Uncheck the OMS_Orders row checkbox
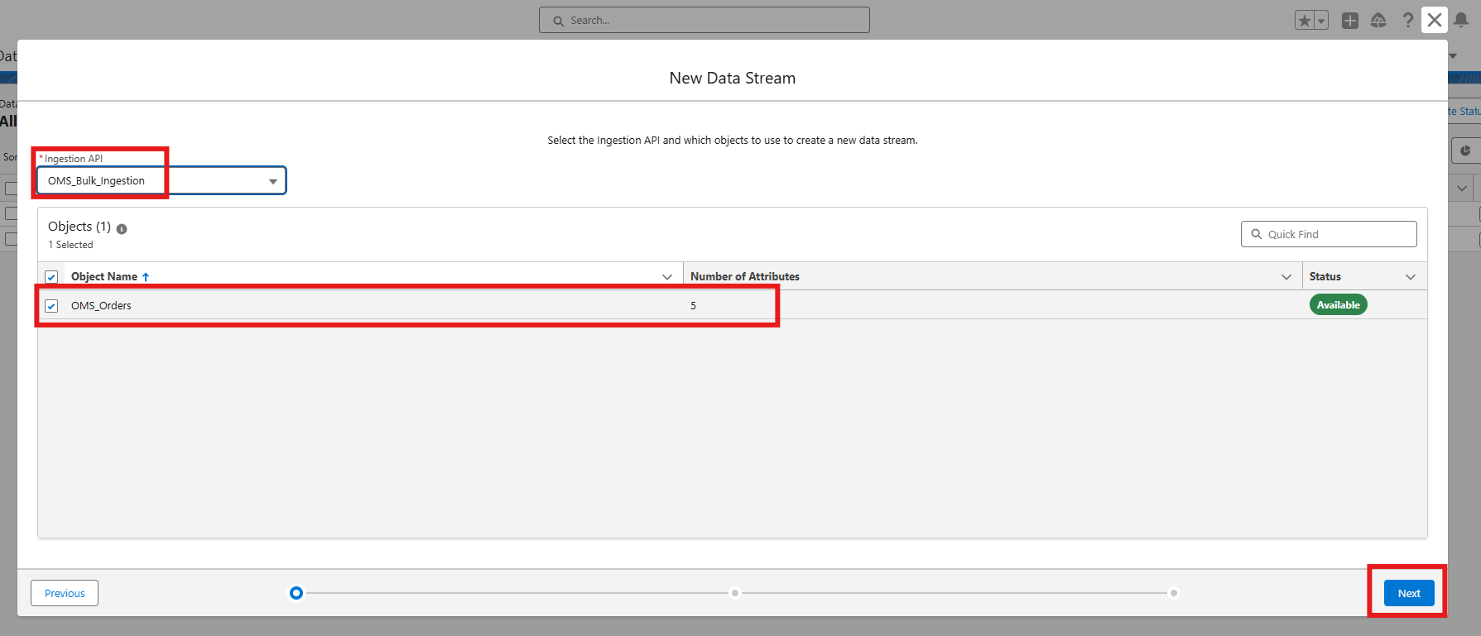The width and height of the screenshot is (1481, 636). point(51,306)
